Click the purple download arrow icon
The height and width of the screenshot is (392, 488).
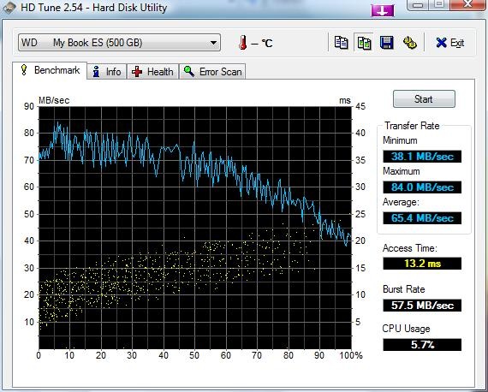coord(383,10)
